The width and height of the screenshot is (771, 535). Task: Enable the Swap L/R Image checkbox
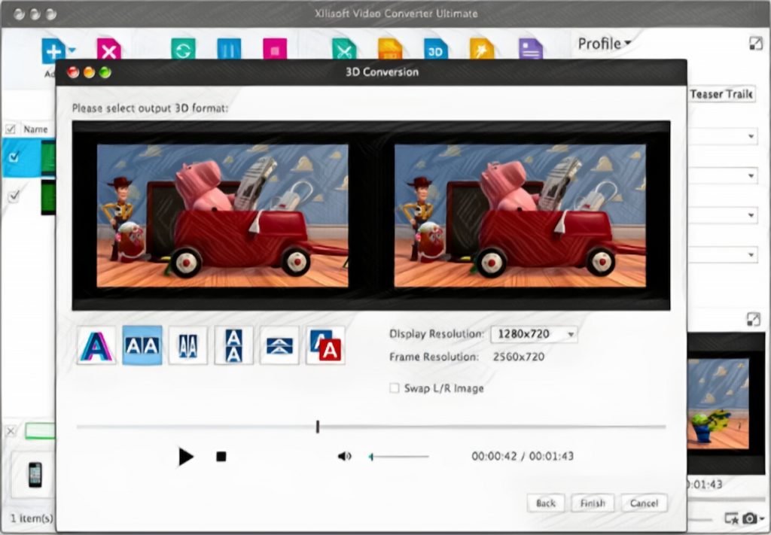tap(394, 388)
